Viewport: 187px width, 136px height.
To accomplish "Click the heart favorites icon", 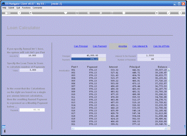I will point(65,13).
